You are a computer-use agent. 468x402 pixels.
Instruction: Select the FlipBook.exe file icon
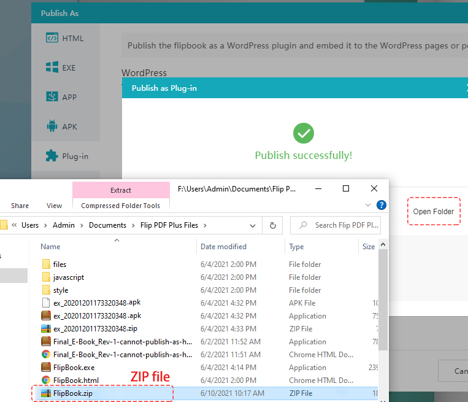pos(46,368)
